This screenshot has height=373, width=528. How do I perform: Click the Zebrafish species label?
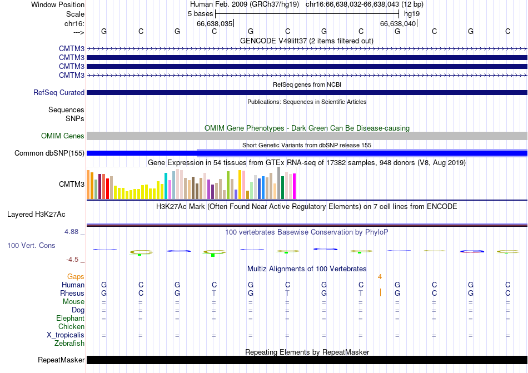click(69, 344)
